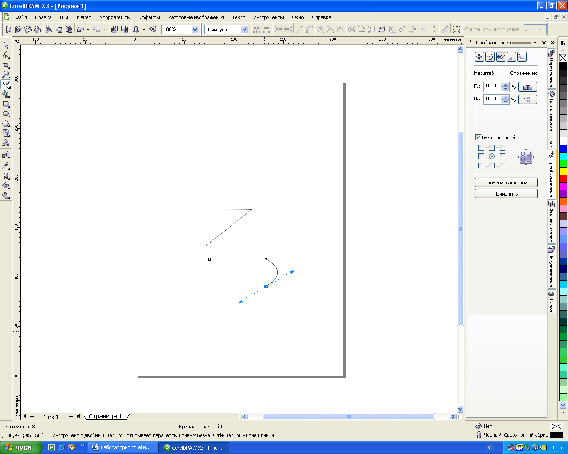
Task: Click the vertical mirror reflection button
Action: (528, 99)
